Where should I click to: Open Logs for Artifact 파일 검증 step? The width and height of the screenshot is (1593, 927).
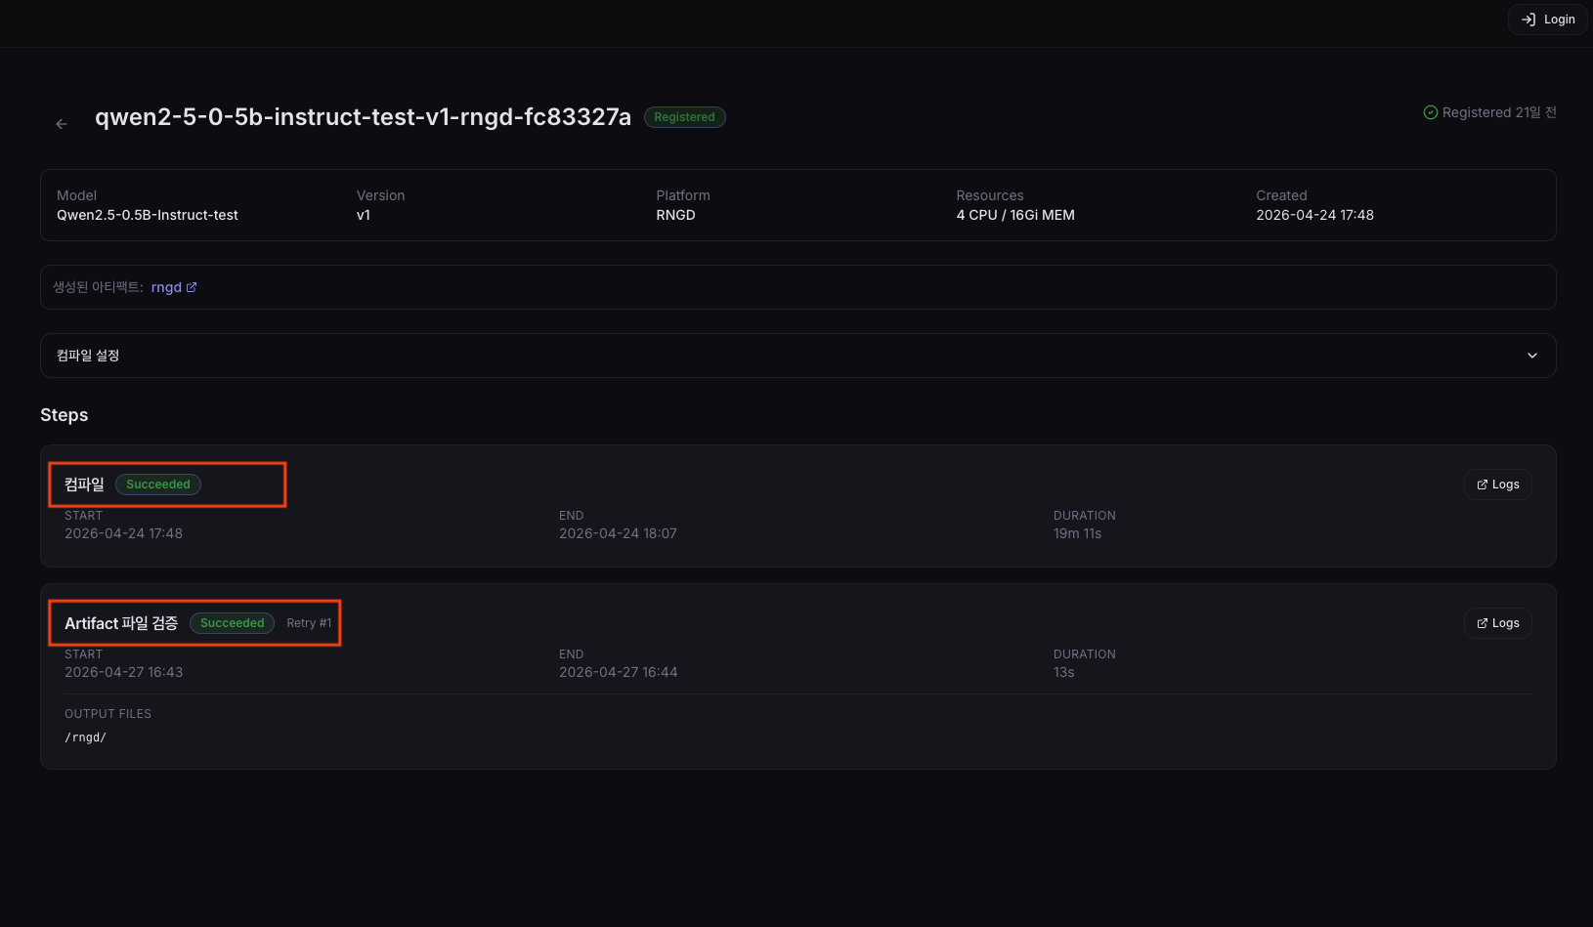pyautogui.click(x=1497, y=623)
